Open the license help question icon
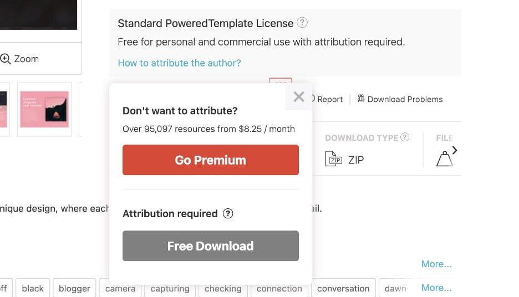 pos(302,23)
